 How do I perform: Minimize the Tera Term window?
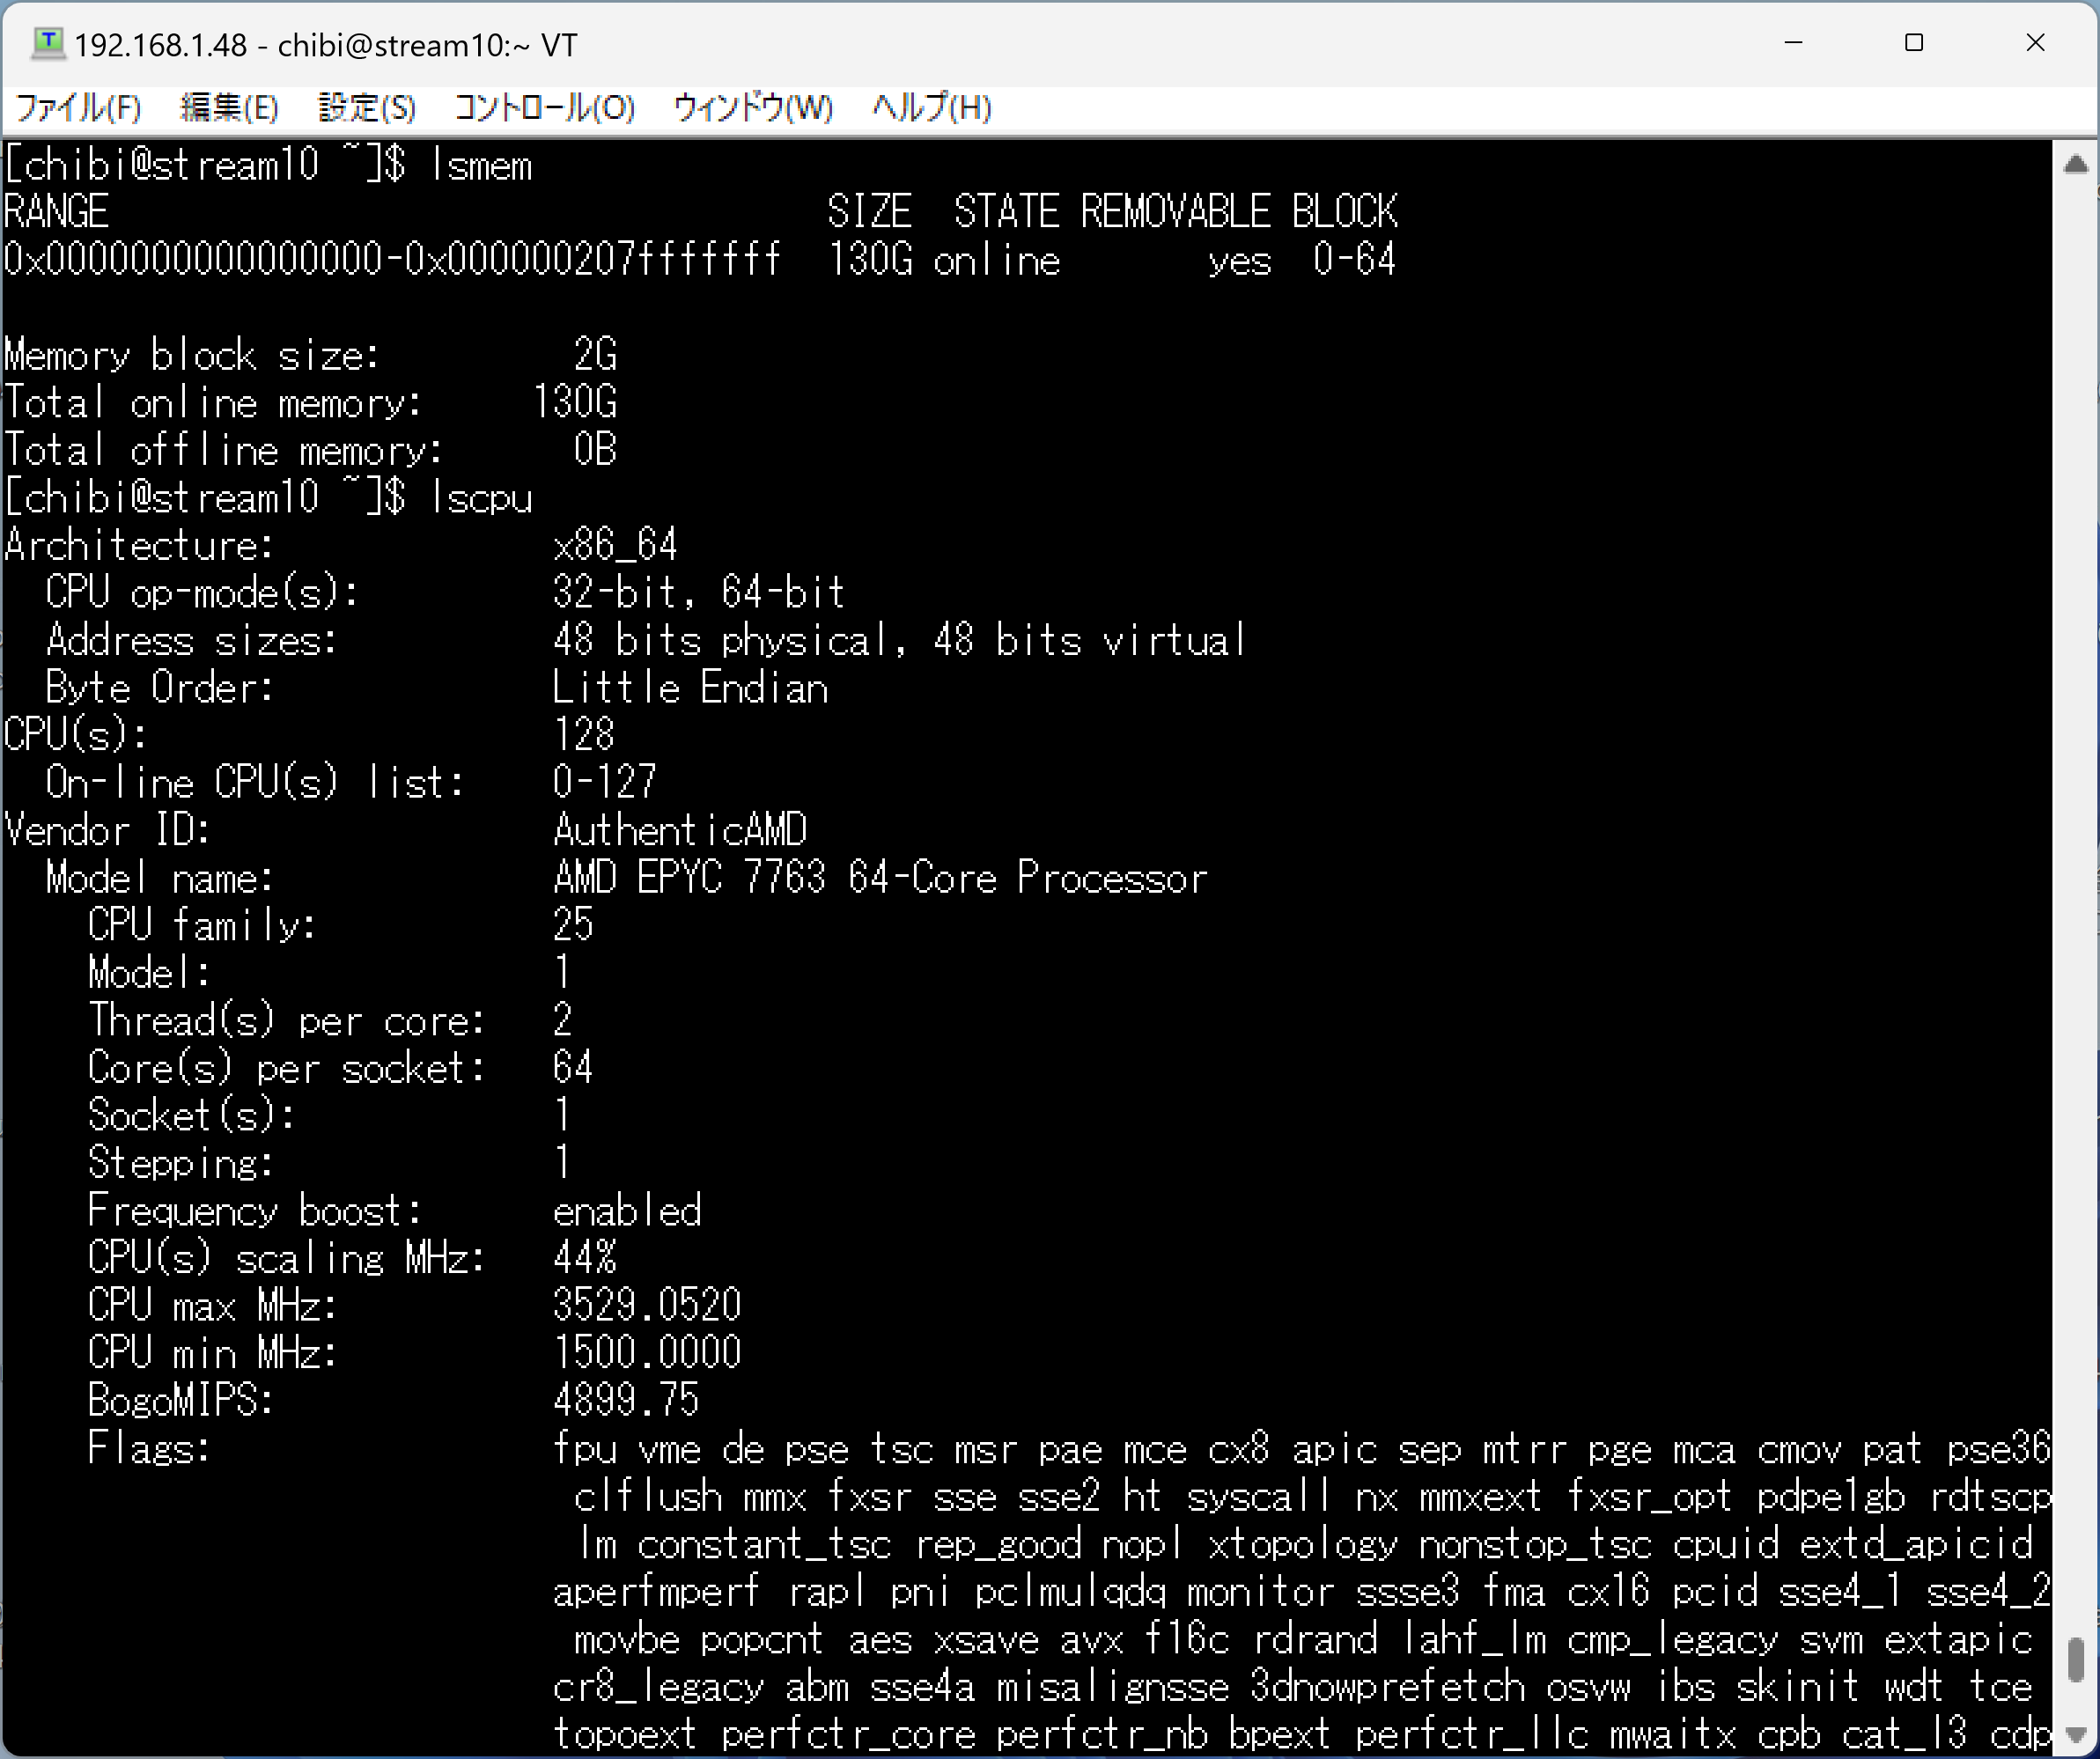click(1793, 43)
